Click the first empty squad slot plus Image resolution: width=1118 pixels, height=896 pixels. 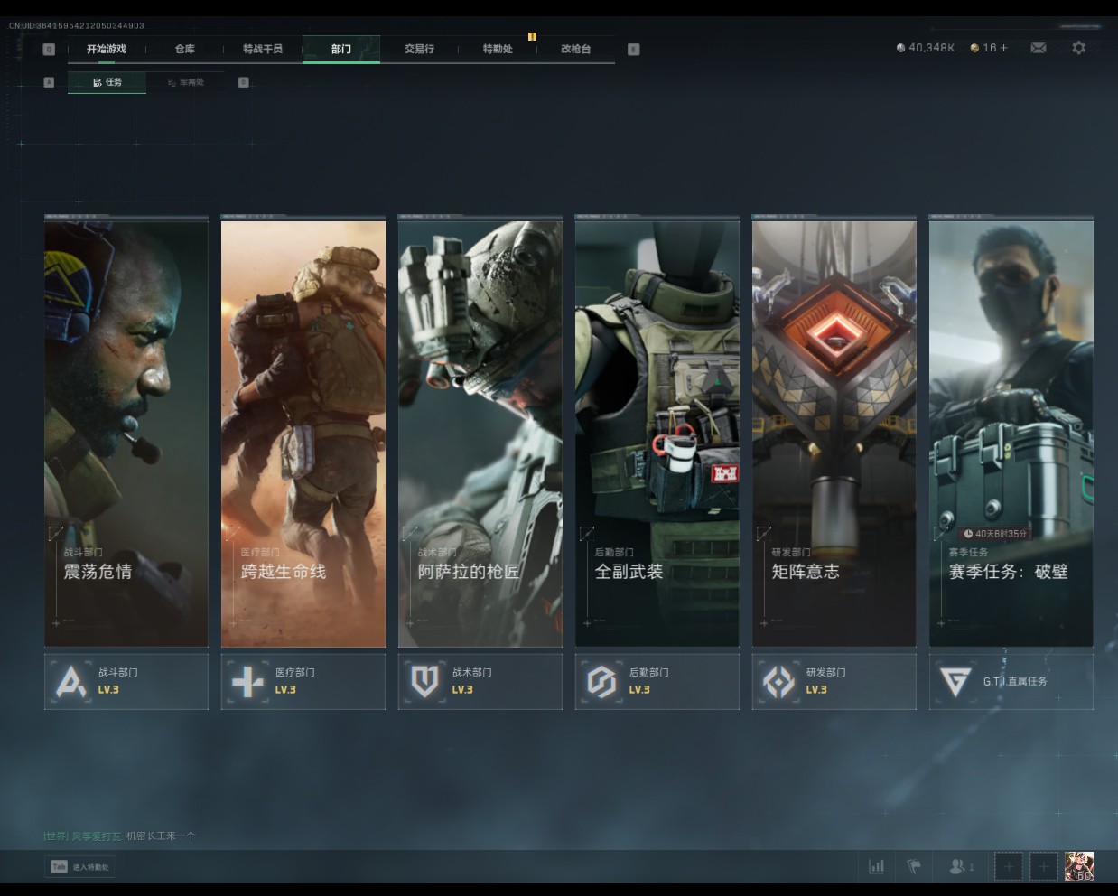pos(1009,867)
